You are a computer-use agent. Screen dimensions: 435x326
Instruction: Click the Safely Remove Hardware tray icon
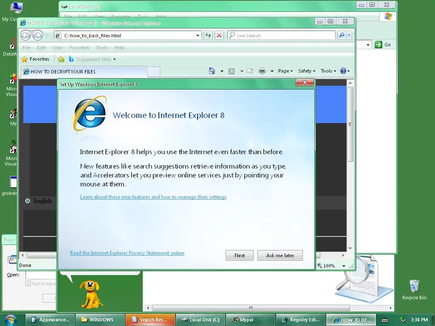click(x=403, y=320)
